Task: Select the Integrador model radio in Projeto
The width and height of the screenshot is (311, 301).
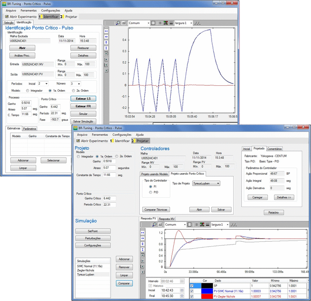Action: pyautogui.click(x=78, y=156)
